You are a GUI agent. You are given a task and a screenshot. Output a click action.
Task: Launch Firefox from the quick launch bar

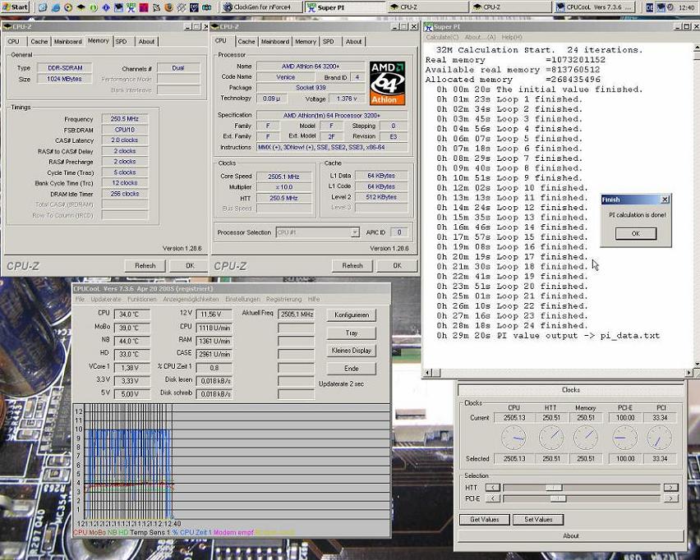[168, 7]
